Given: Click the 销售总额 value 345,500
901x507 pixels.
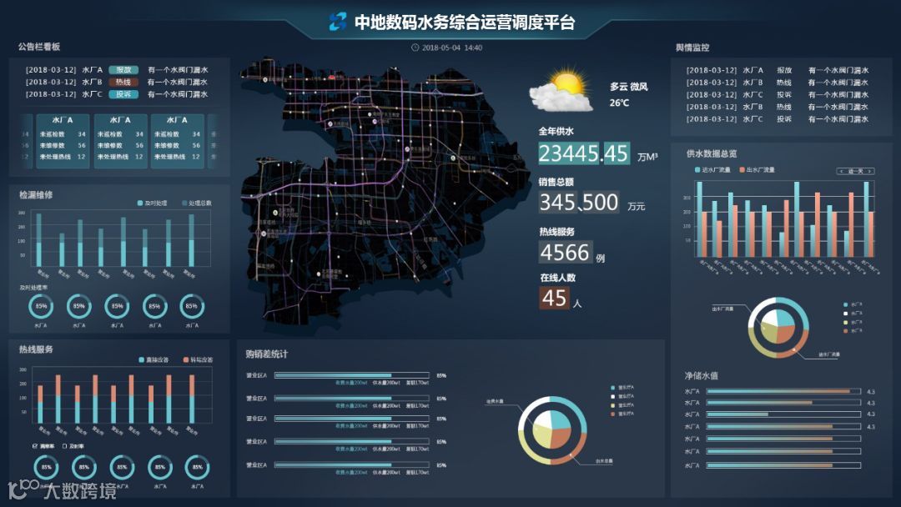Looking at the screenshot, I should click(579, 203).
